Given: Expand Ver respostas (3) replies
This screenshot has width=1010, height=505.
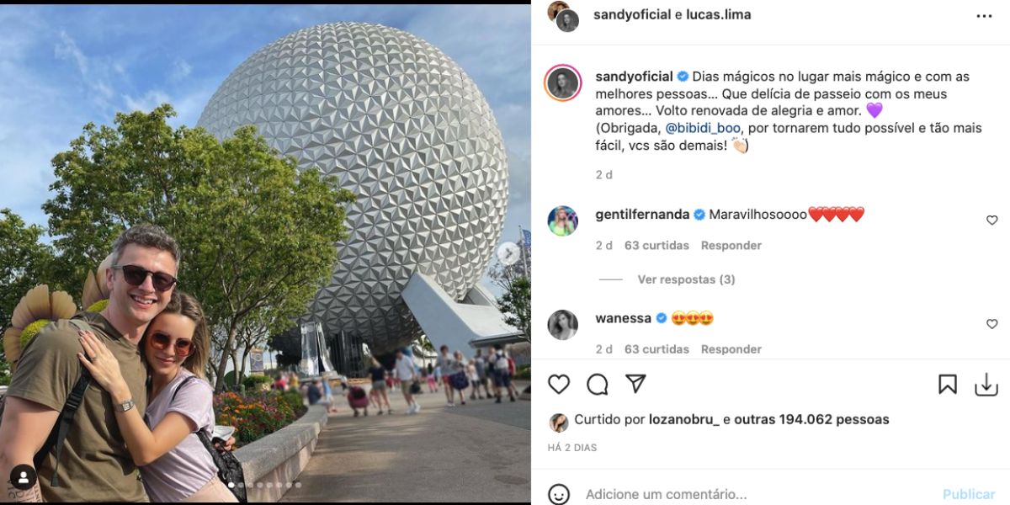Looking at the screenshot, I should (686, 279).
